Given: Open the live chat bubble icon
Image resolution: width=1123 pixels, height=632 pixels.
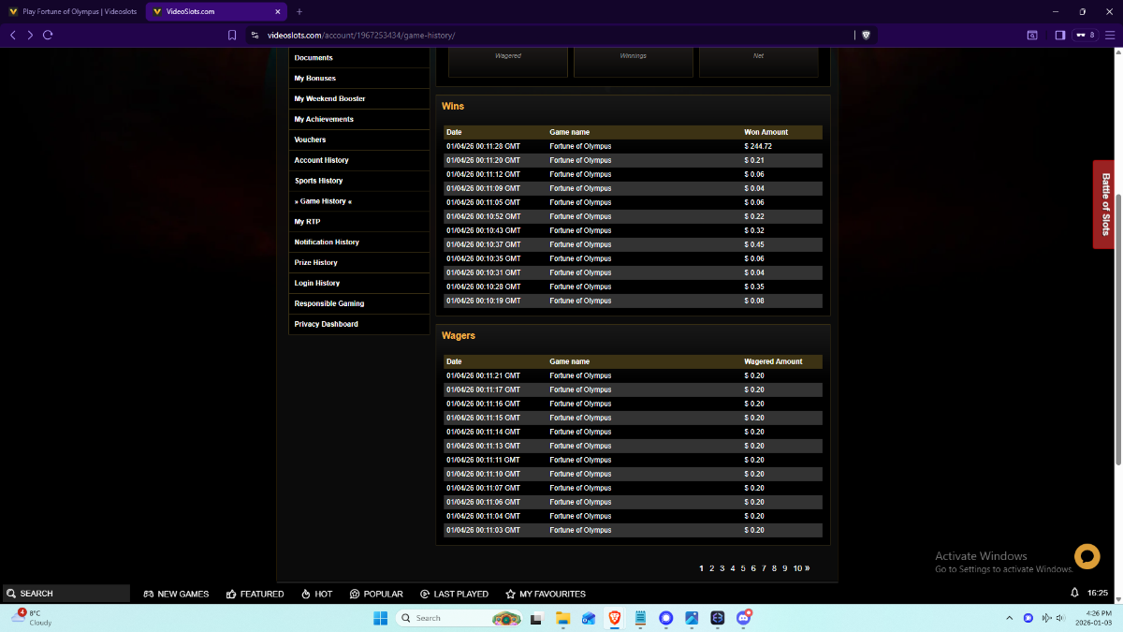Looking at the screenshot, I should coord(1087,556).
